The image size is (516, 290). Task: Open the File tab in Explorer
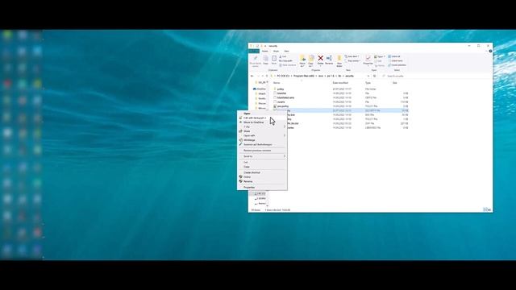pos(254,51)
